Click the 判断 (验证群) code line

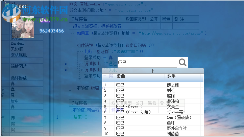tap(114, 51)
